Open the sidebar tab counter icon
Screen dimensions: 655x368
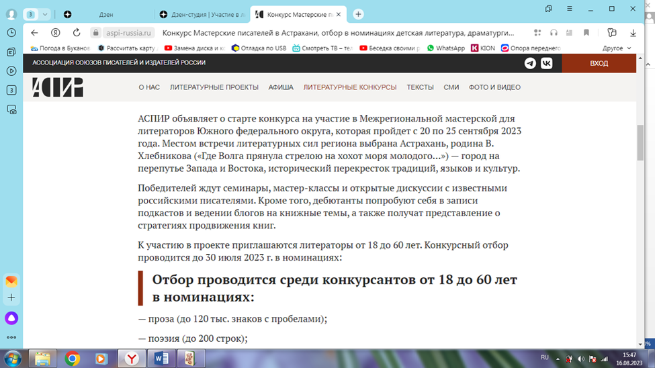(x=11, y=90)
